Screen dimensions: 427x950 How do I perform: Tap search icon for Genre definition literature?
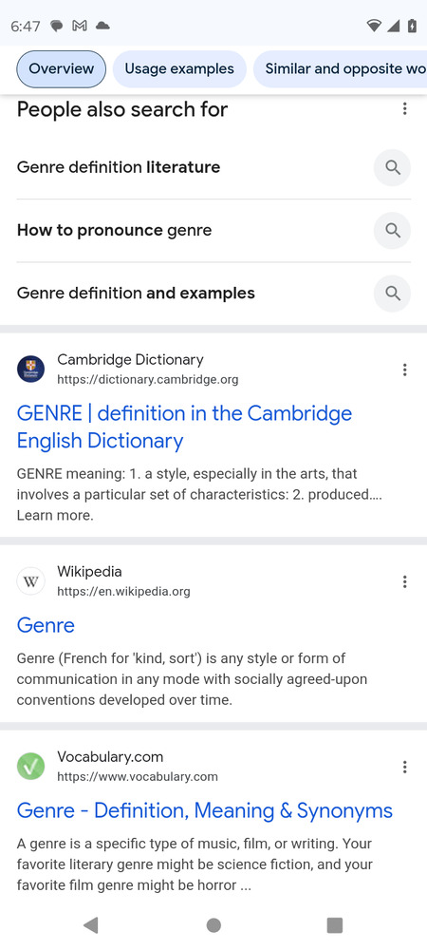pyautogui.click(x=393, y=167)
